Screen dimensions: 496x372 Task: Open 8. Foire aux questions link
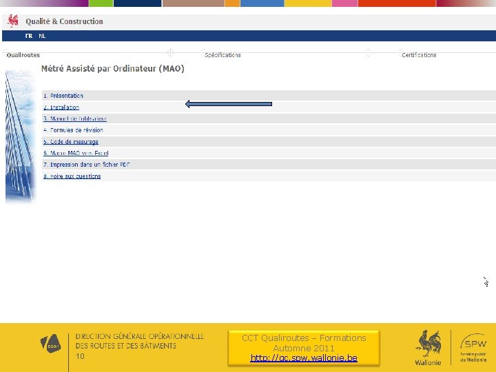[x=72, y=176]
